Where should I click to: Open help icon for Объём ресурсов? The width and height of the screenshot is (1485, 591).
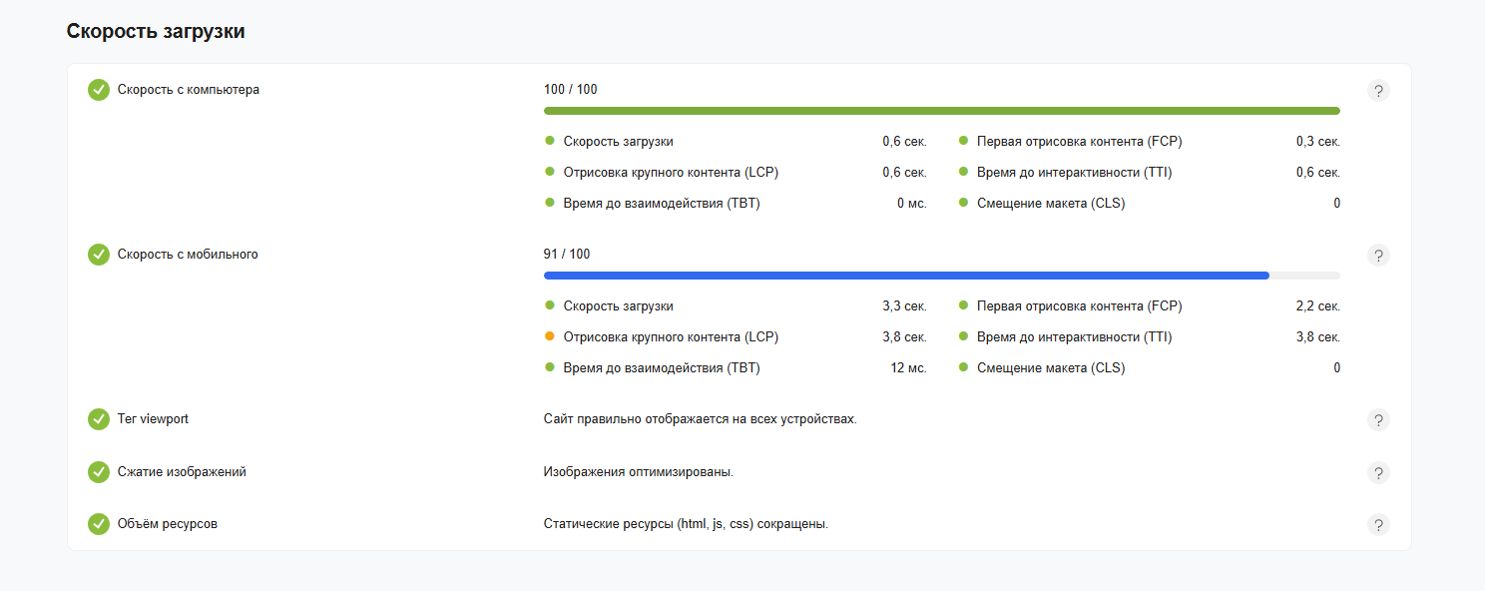(x=1378, y=525)
